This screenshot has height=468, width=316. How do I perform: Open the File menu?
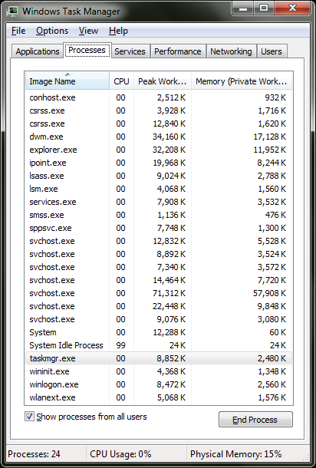point(18,31)
